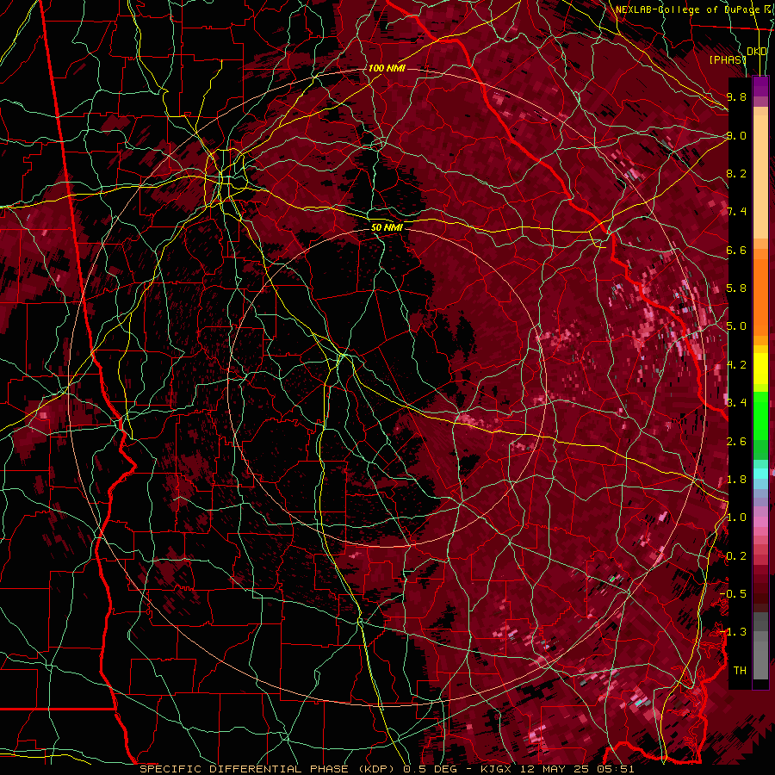Click the 3.4 value on the color scale
The width and height of the screenshot is (775, 775).
click(x=736, y=402)
